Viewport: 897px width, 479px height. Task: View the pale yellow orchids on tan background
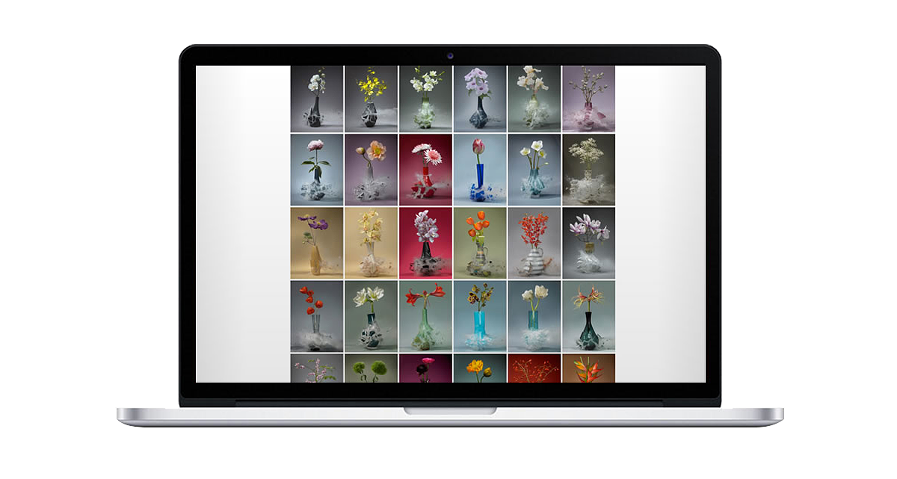click(x=371, y=243)
